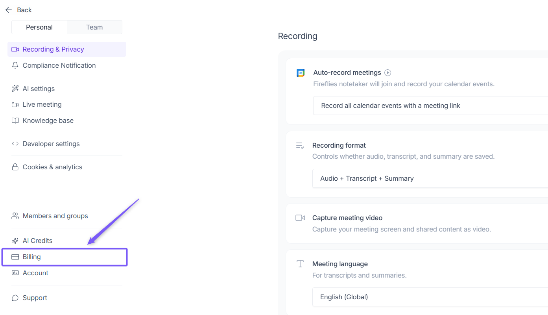Click the Capture meeting video setting
Screen dimensions: 548x315
click(x=347, y=218)
